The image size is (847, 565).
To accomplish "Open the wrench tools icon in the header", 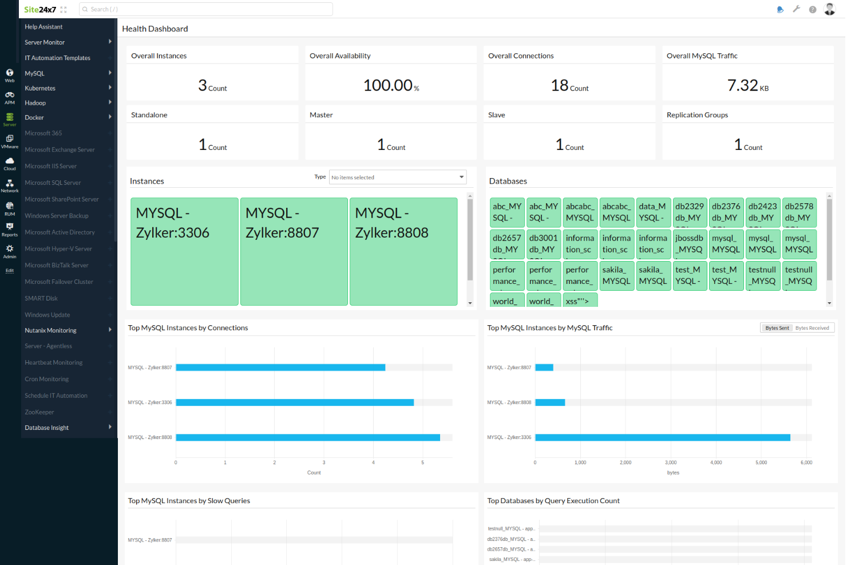I will 797,9.
